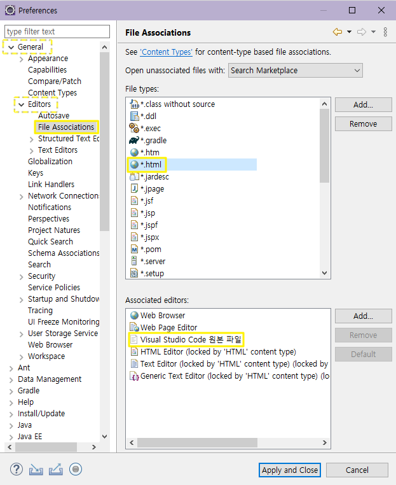The height and width of the screenshot is (485, 396).
Task: Select the *.gradle elephant icon
Action: click(x=134, y=141)
